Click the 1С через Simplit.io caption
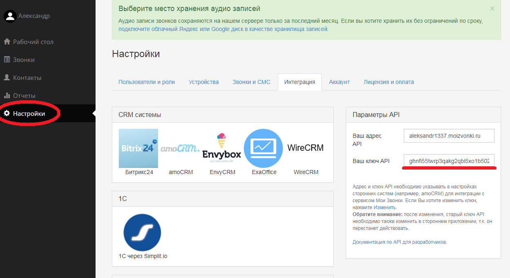510x278 pixels. [143, 256]
